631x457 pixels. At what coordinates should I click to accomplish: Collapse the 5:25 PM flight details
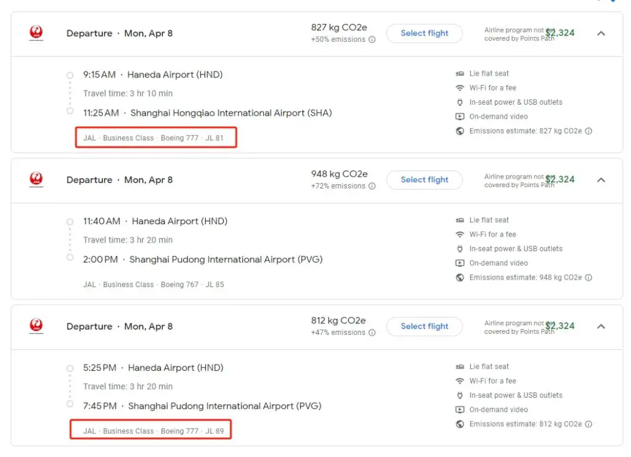pyautogui.click(x=601, y=326)
